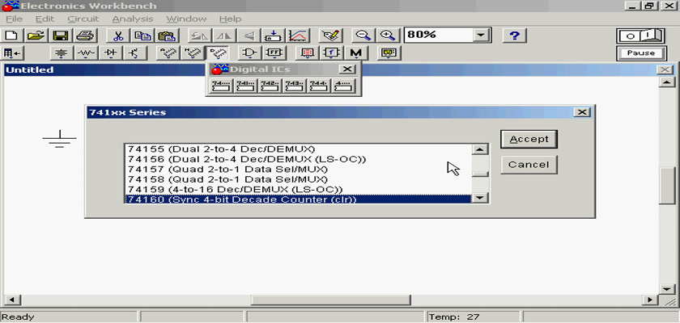Select 74159 (4-to-16 Dec/DEMUX (LS-OC))
The image size is (680, 323).
298,190
